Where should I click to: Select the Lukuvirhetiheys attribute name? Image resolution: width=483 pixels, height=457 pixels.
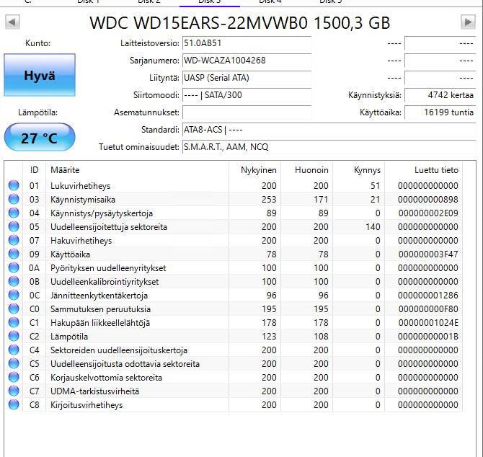[81, 186]
